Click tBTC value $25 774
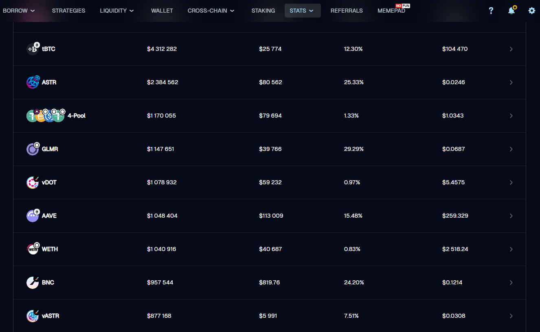Viewport: 540px width, 332px height. click(270, 49)
